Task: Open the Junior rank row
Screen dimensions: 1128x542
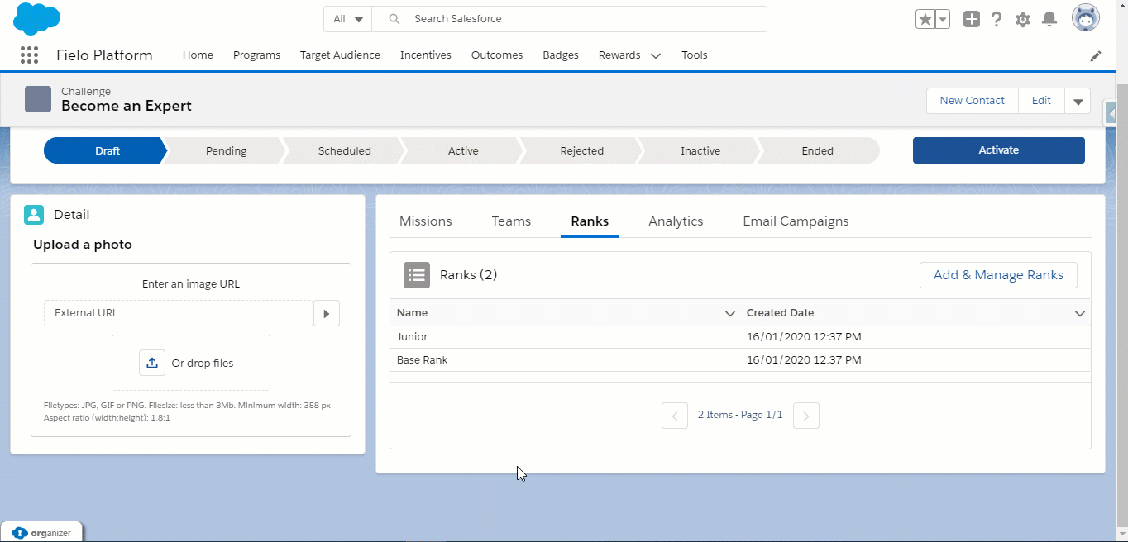Action: tap(740, 337)
